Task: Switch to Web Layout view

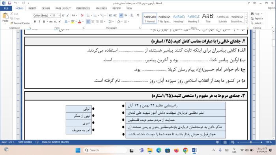Action: point(233,142)
